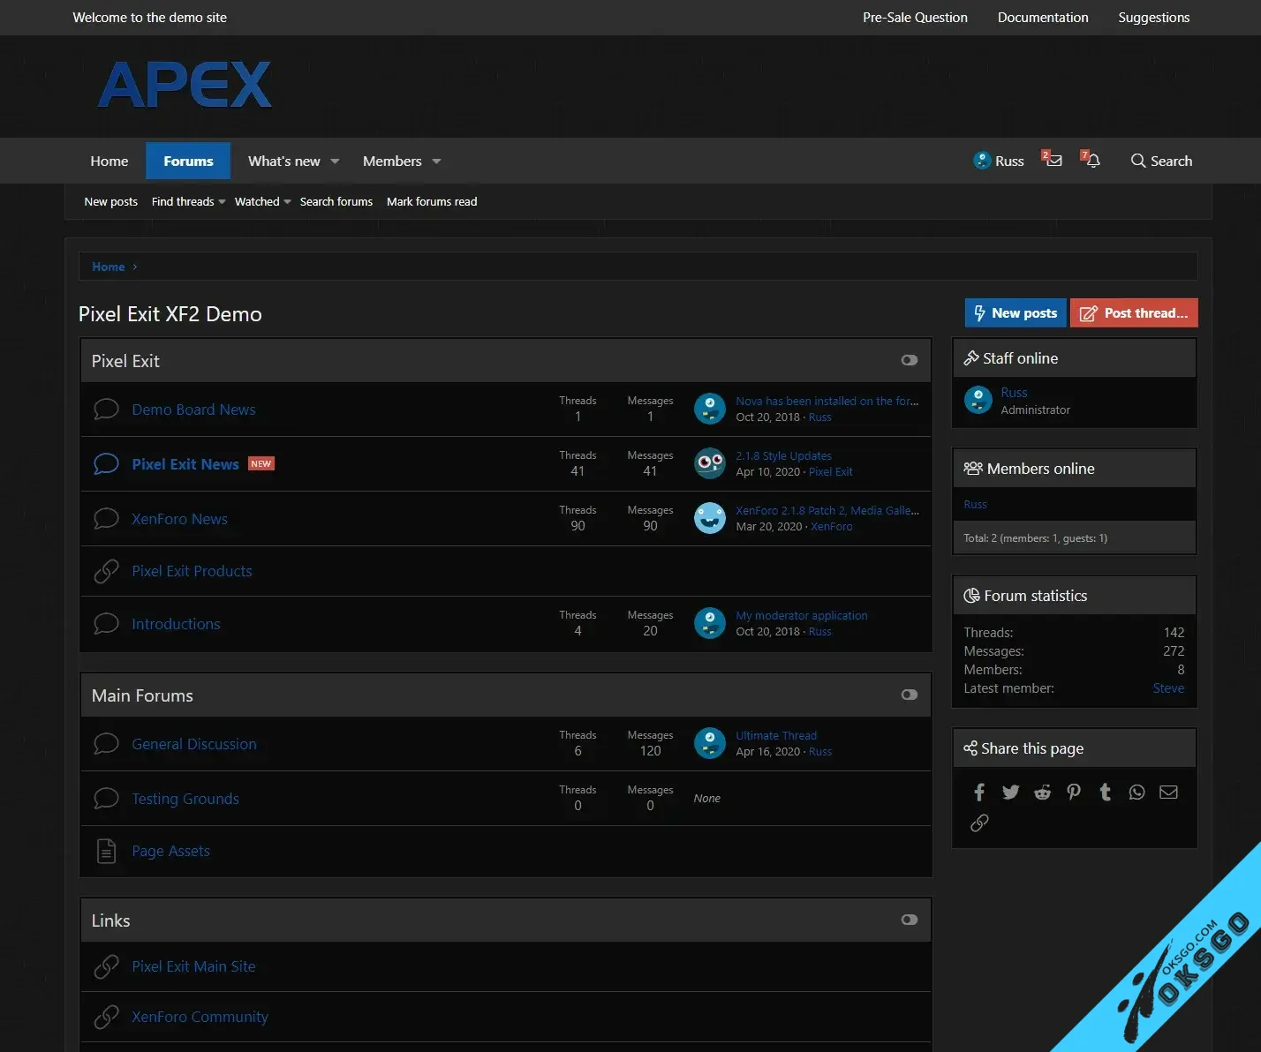Share this page on Twitter

click(1010, 792)
